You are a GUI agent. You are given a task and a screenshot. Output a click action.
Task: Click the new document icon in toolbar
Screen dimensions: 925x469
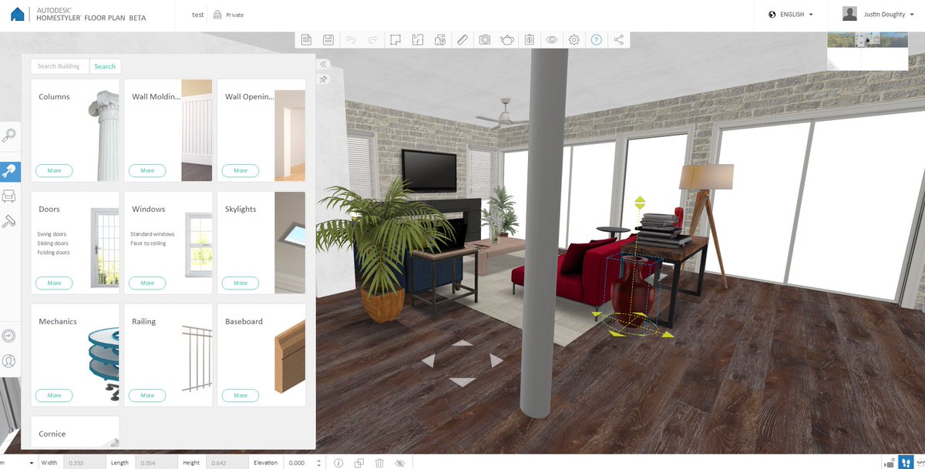pyautogui.click(x=307, y=39)
